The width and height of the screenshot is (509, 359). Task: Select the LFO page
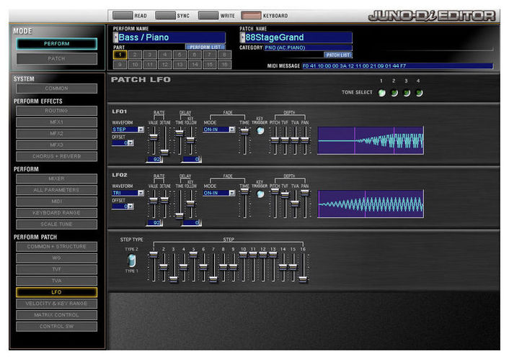coord(57,292)
